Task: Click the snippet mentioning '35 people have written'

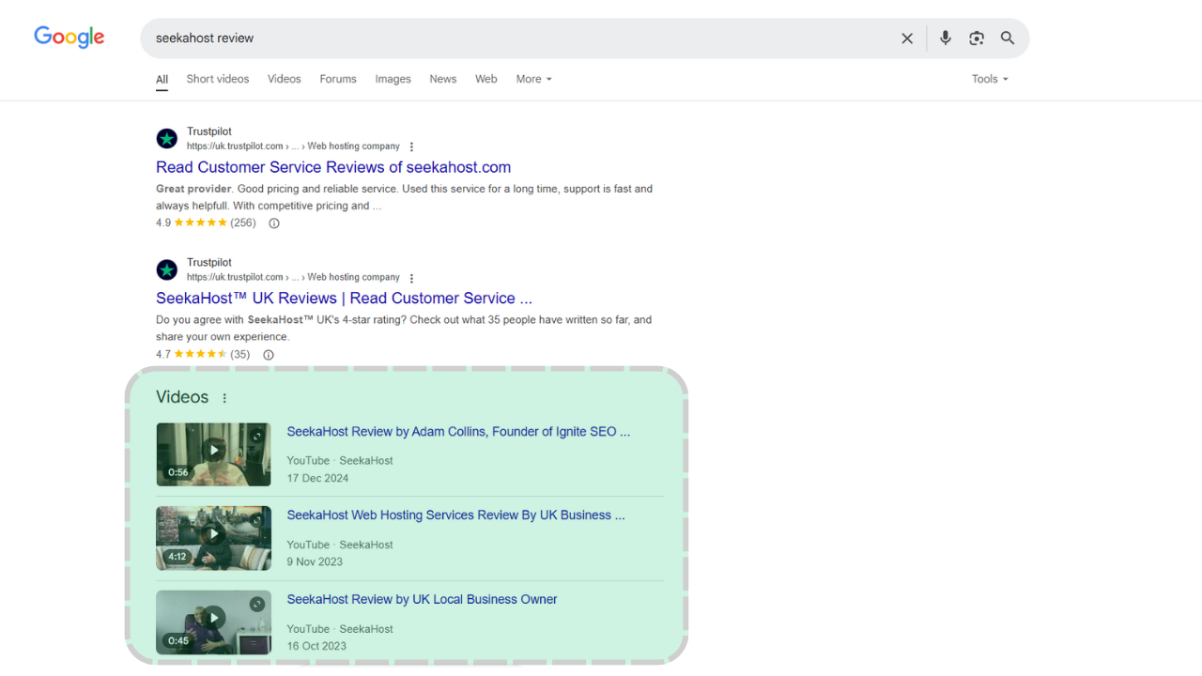Action: 404,329
